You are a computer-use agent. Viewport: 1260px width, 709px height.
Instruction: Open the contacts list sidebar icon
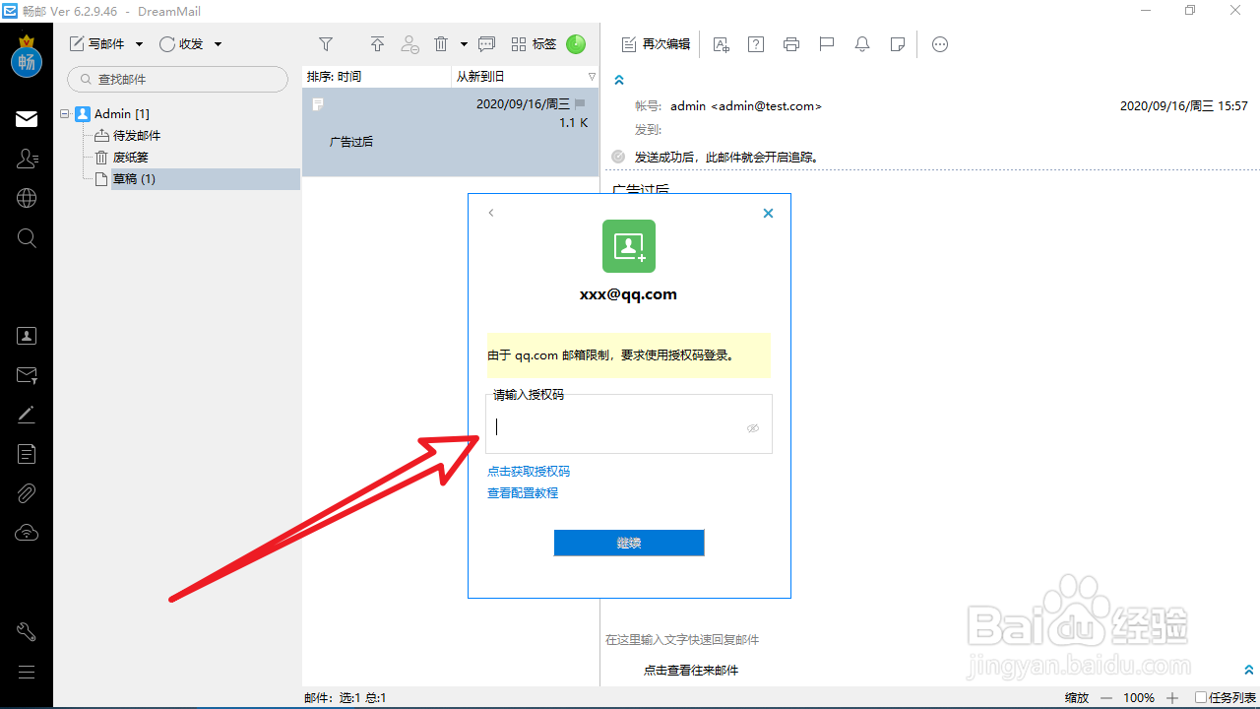27,159
